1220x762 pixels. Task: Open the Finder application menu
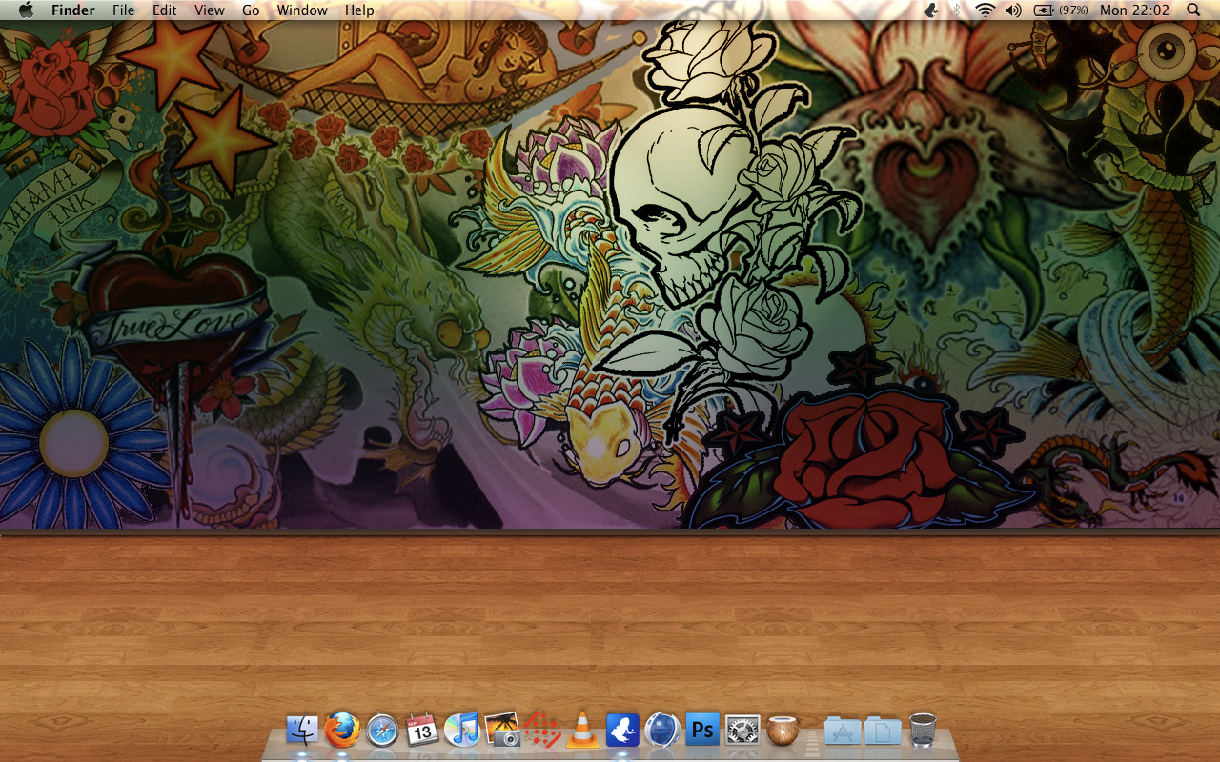[x=73, y=10]
